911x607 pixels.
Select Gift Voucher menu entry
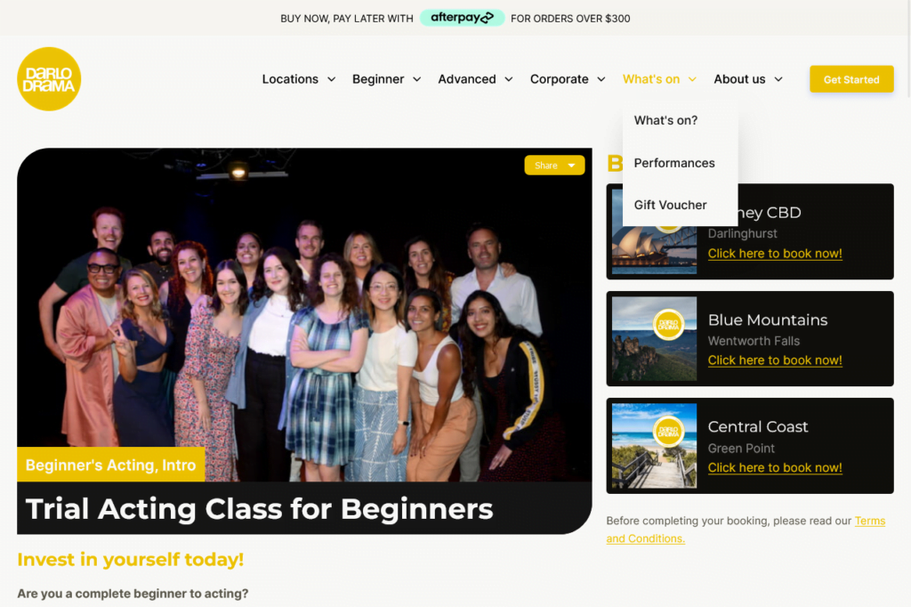(671, 206)
